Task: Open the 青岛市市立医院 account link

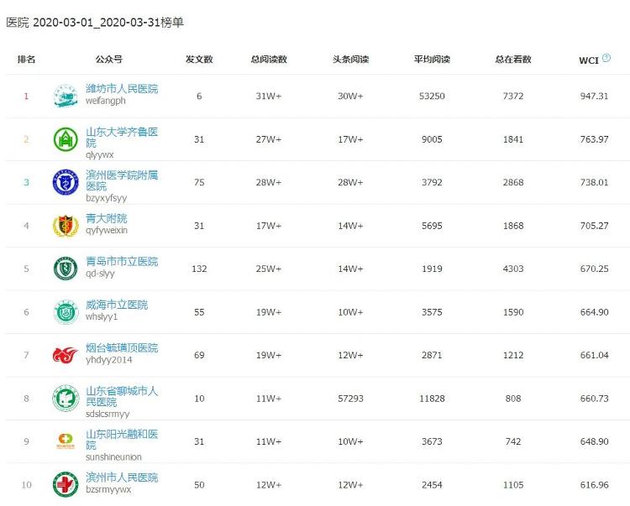Action: [x=122, y=262]
